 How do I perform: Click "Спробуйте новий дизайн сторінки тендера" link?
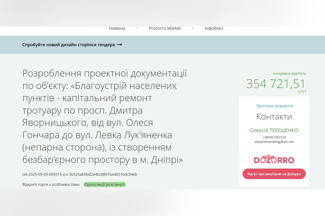pyautogui.click(x=69, y=45)
